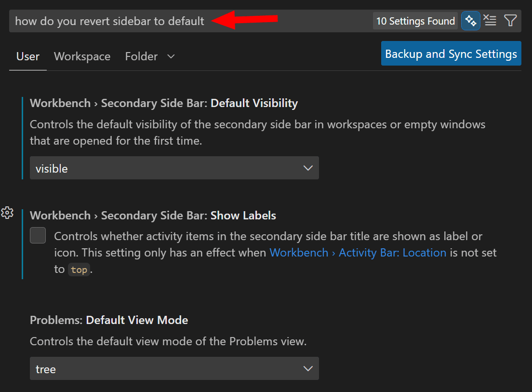532x392 pixels.
Task: Enable the Secondary Side Bar Show Labels checkbox
Action: click(x=38, y=235)
